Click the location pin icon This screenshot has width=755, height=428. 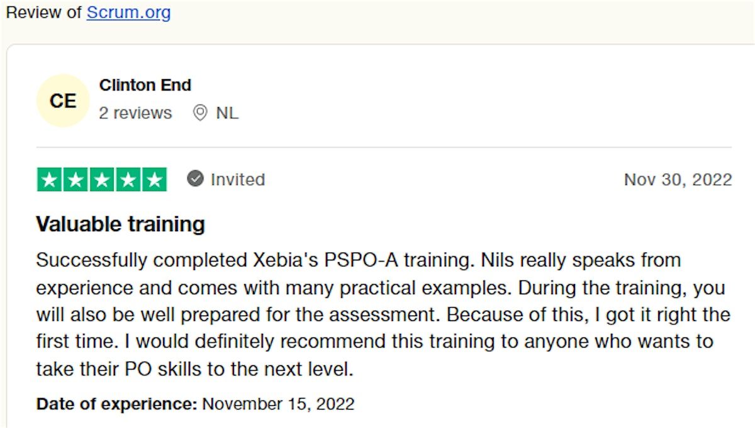pos(200,113)
